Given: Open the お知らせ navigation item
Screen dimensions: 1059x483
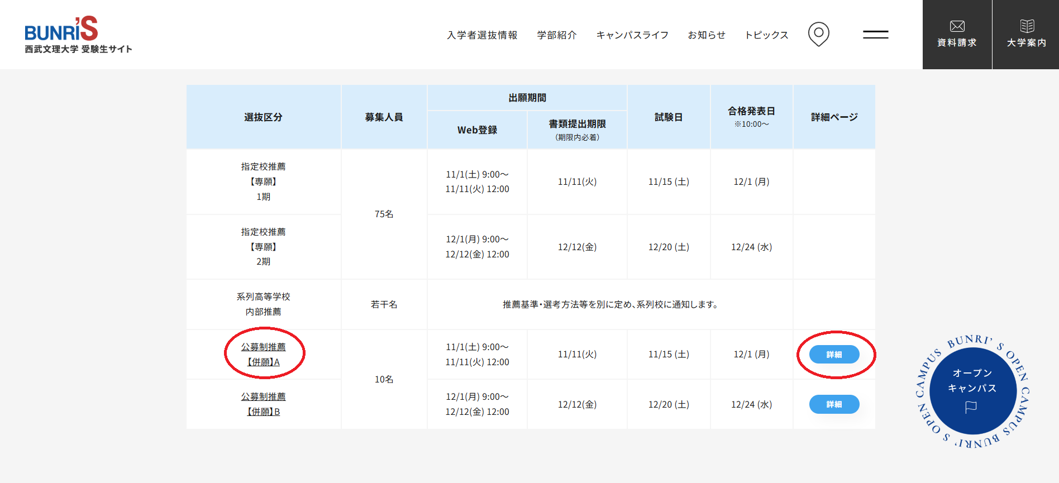Looking at the screenshot, I should coord(707,35).
